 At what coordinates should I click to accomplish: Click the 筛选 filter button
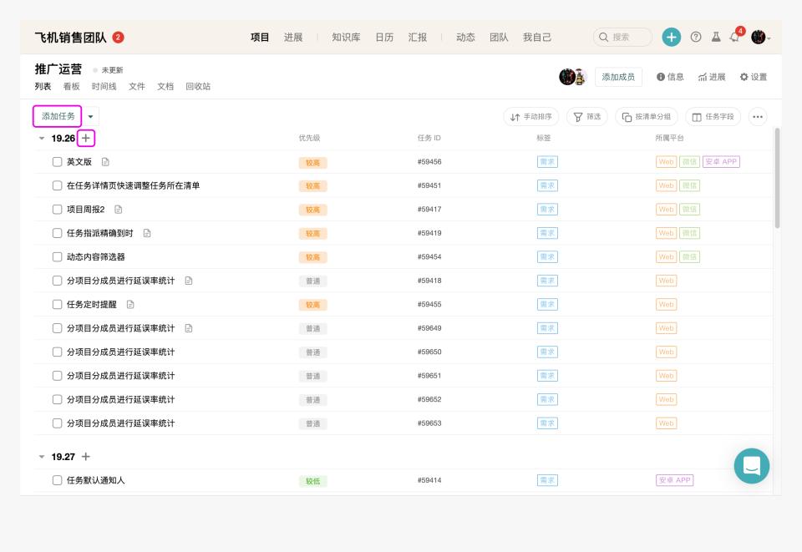(587, 117)
